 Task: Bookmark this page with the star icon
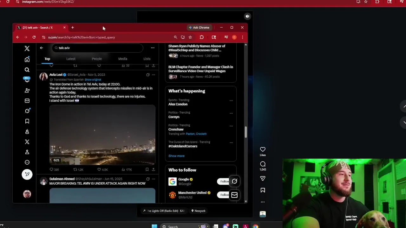190,37
